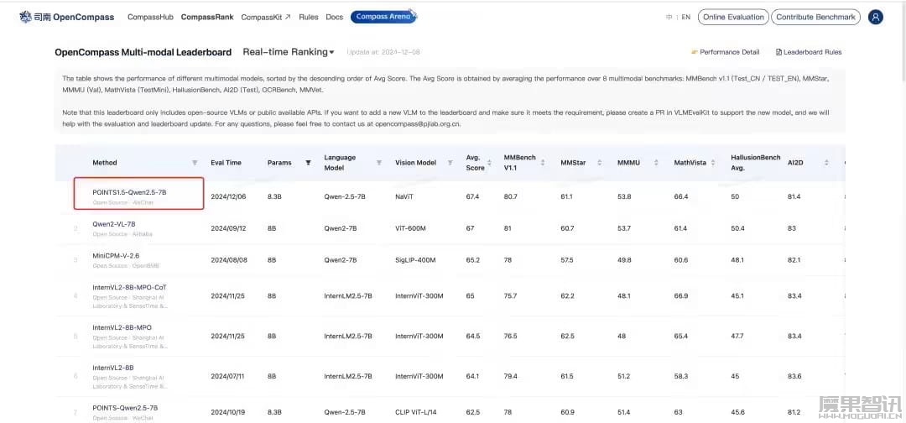Screen dimensions: 906x423
Task: Sort by MMStar column arrows
Action: (x=599, y=163)
